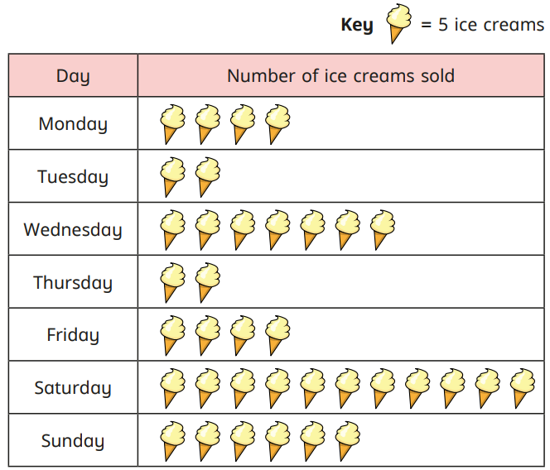The width and height of the screenshot is (550, 470).
Task: Click the second ice cream in Tuesday row
Action: tap(208, 176)
